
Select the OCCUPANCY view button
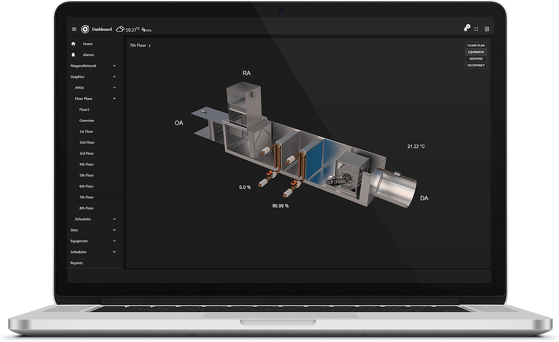coord(476,65)
